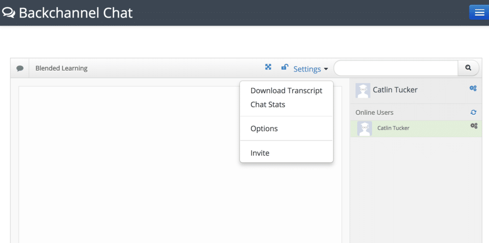
Task: Click the chat bubble icon beside Blended Learning
Action: click(20, 68)
